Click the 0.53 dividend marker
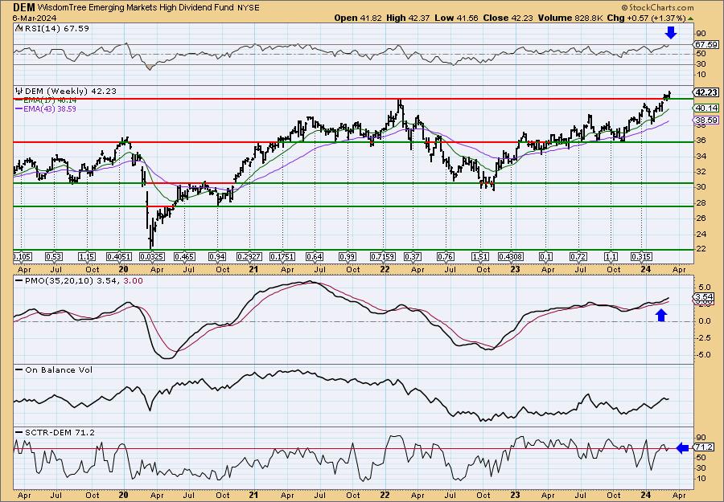The height and width of the screenshot is (502, 724). tap(54, 257)
